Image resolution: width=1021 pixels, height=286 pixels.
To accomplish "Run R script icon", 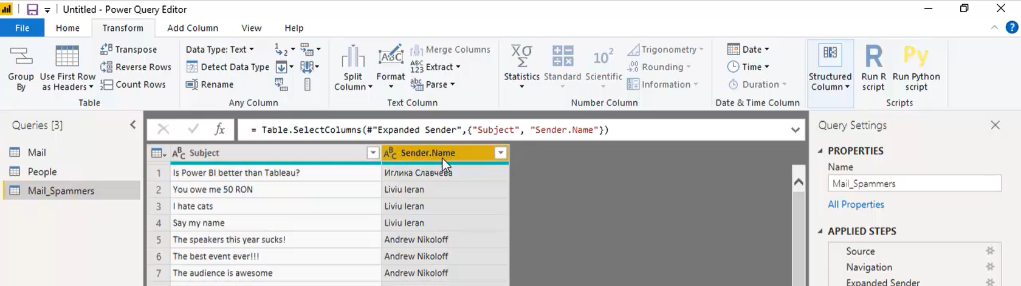I will [x=873, y=56].
